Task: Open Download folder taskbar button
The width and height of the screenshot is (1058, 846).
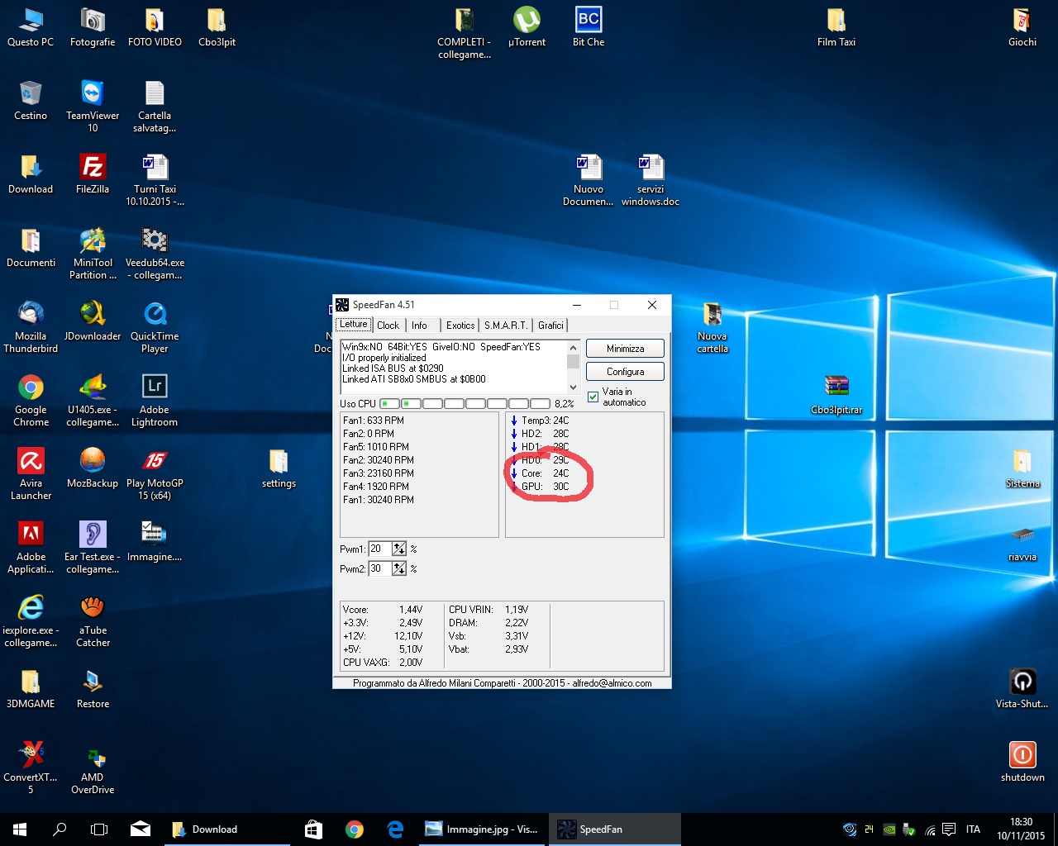Action: click(x=227, y=829)
